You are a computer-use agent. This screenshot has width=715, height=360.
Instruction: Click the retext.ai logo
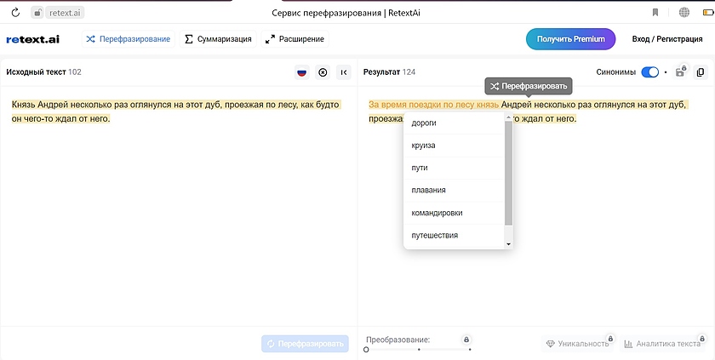click(x=32, y=39)
